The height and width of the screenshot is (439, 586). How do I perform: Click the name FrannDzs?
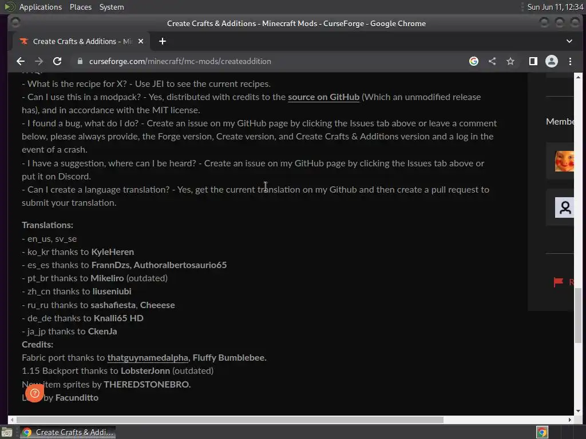110,265
